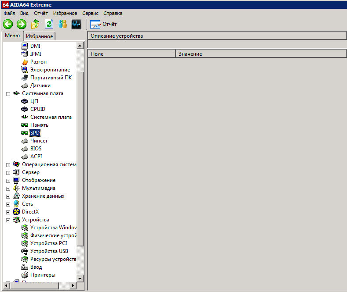Select the Устройства Windows tree item

[x=53, y=228]
